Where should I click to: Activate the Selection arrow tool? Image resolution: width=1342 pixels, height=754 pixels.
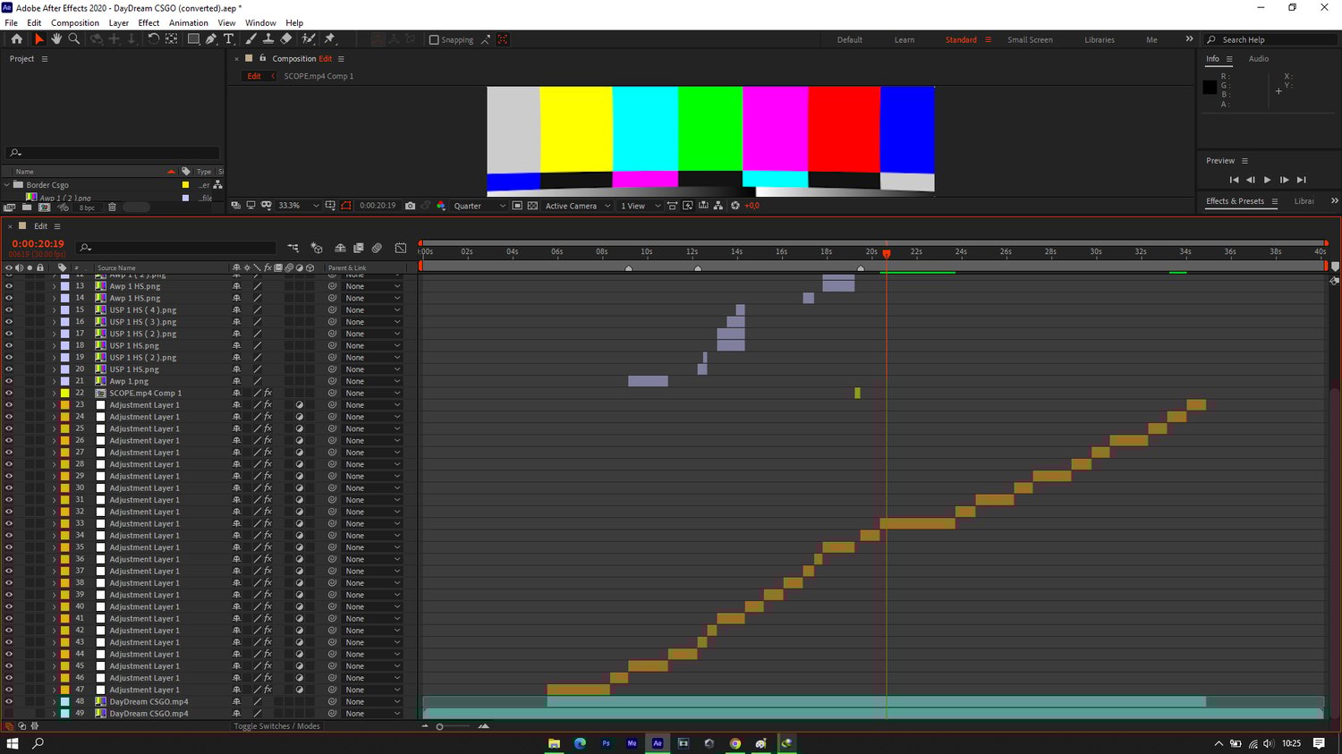coord(38,39)
